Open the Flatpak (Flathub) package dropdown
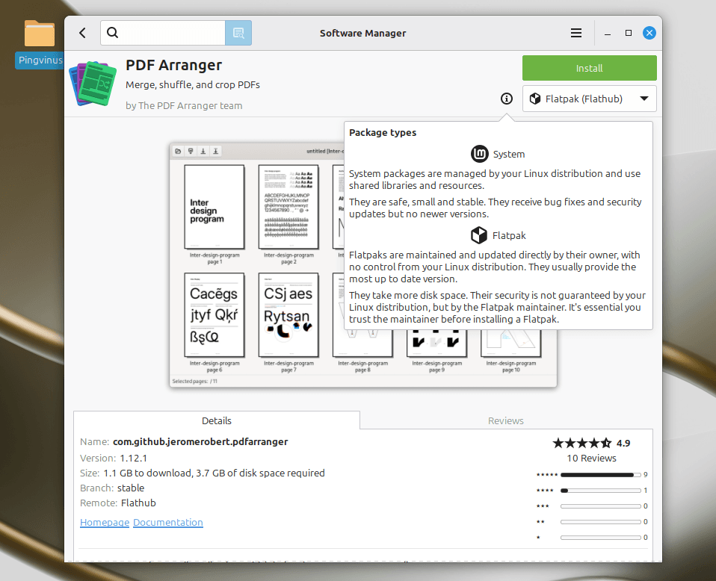 pos(589,99)
